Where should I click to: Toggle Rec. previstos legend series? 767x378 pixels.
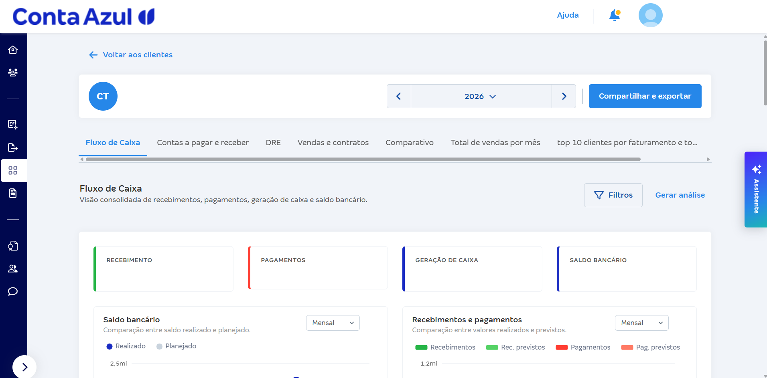[515, 347]
